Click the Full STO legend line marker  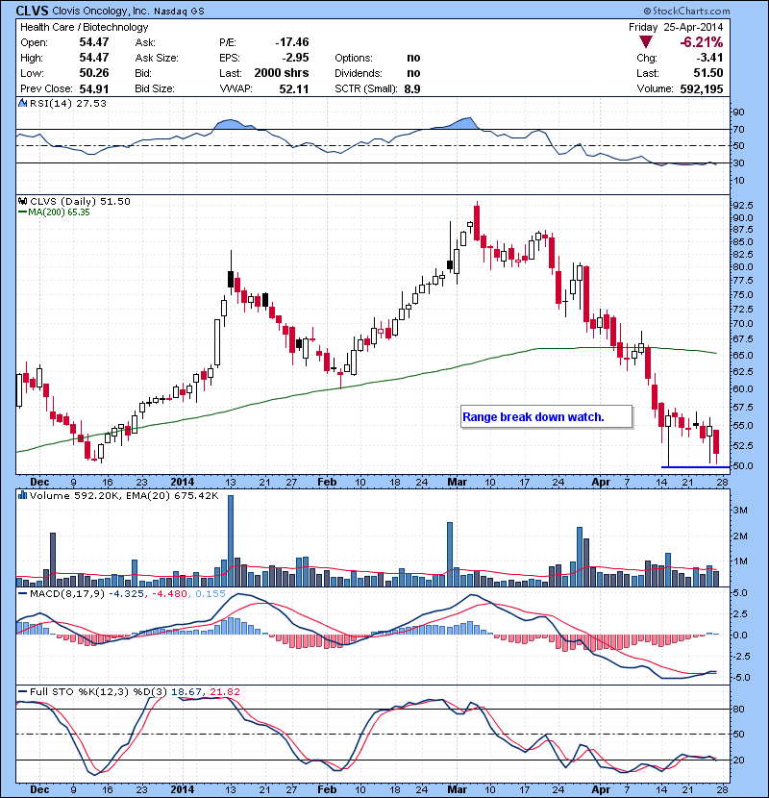(x=22, y=691)
